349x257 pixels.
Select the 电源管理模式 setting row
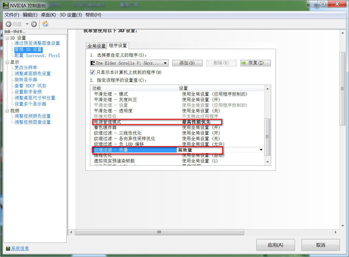(134, 122)
